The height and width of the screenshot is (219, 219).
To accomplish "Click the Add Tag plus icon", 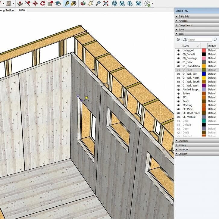I will point(178,39).
